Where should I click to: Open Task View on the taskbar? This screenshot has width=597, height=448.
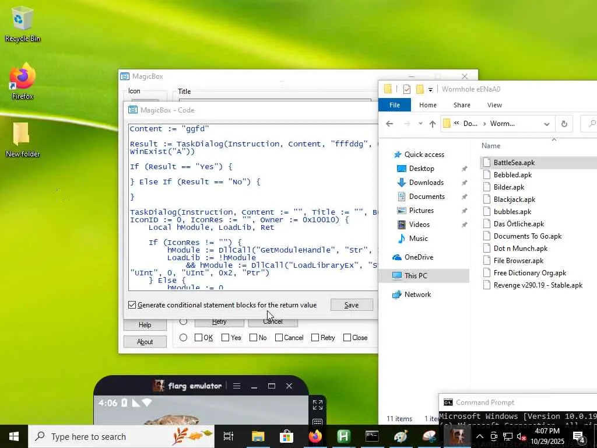[229, 436]
